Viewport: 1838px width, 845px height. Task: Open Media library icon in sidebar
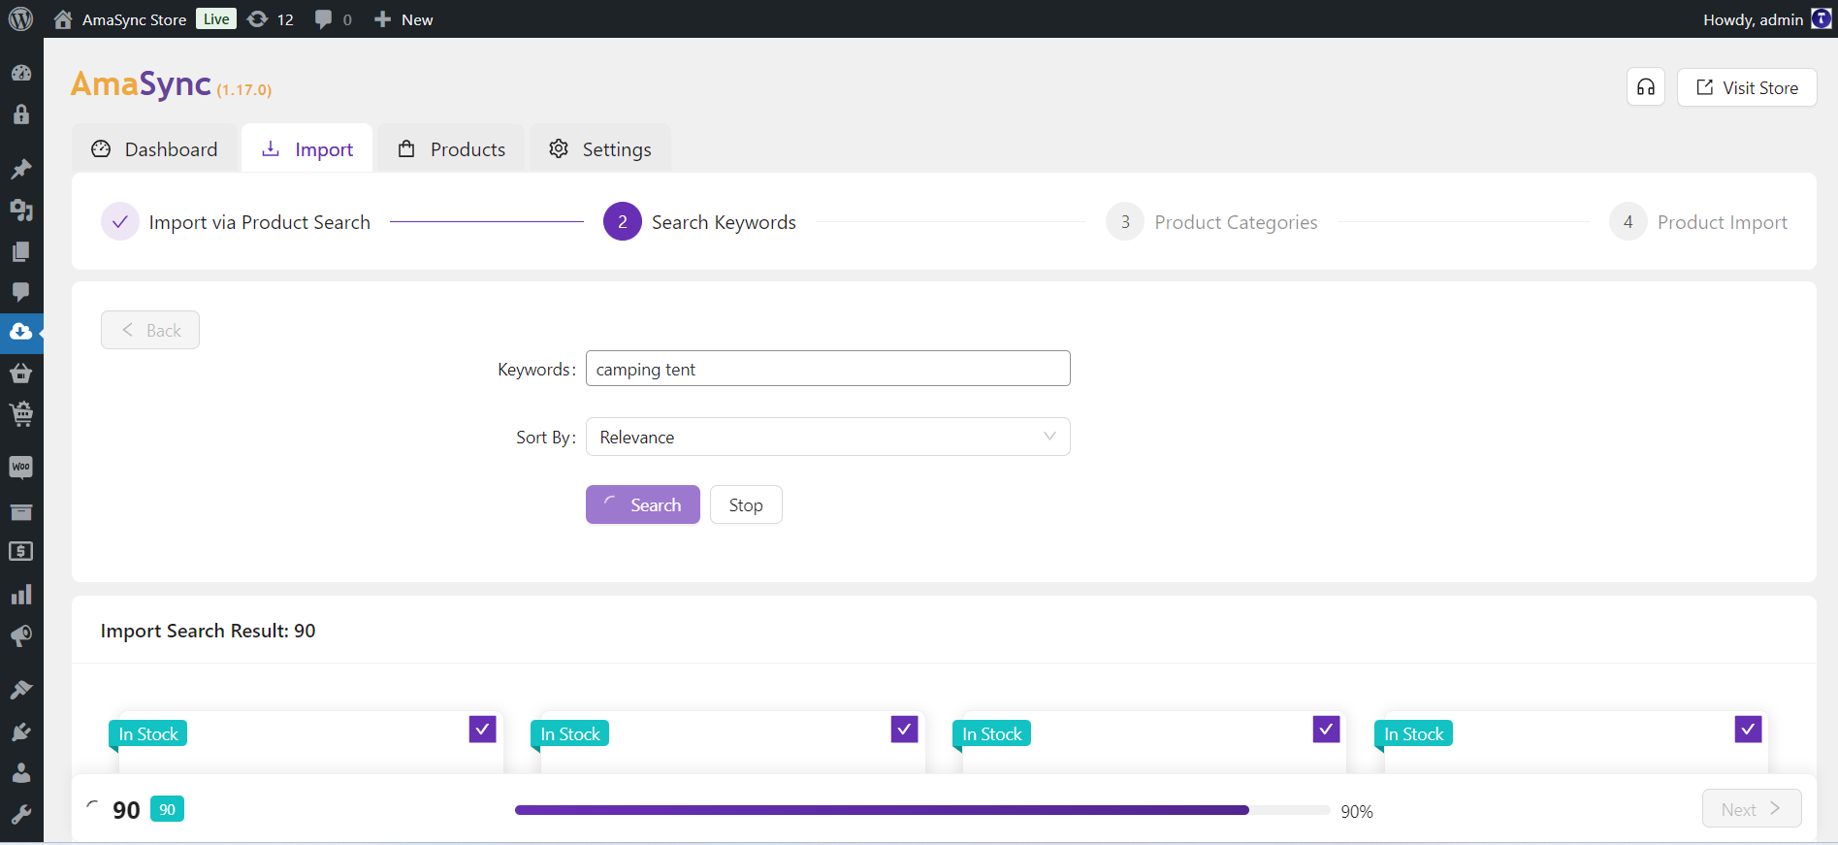(21, 210)
